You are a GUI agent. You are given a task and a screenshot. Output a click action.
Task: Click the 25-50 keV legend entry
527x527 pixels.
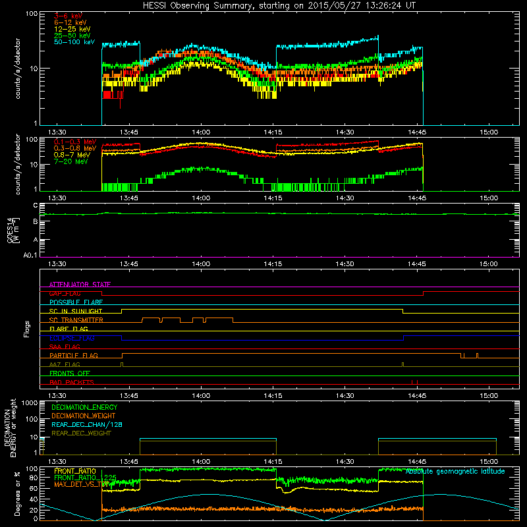(x=72, y=36)
